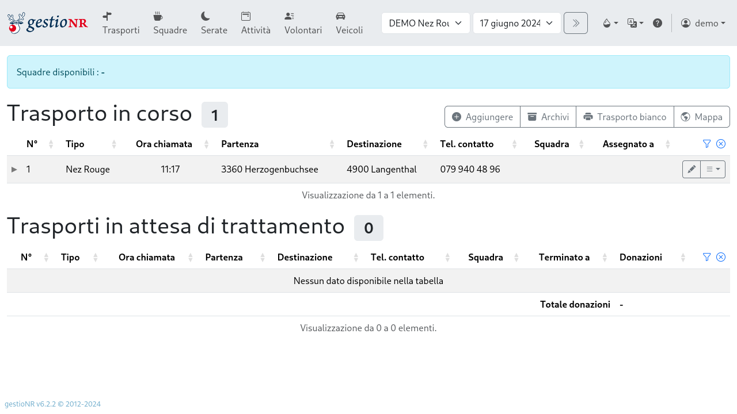Select the Volontari people icon
Screen dimensions: 737x414
288,16
